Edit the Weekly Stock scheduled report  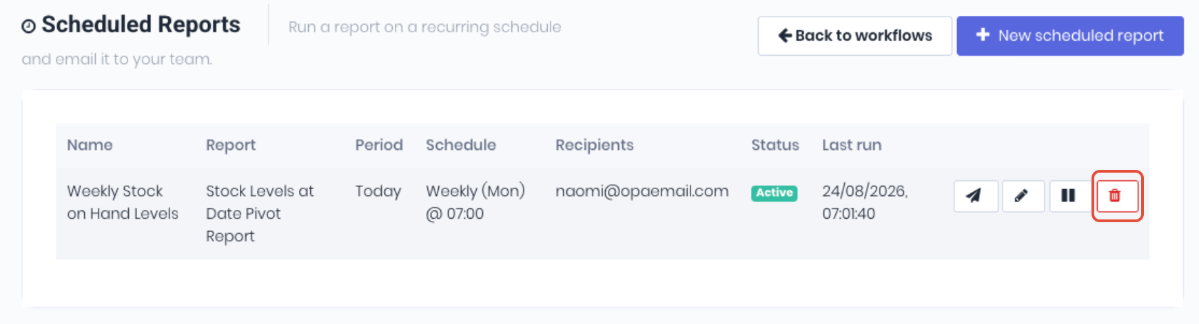[1023, 196]
